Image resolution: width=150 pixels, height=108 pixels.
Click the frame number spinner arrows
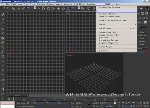[x=131, y=106]
